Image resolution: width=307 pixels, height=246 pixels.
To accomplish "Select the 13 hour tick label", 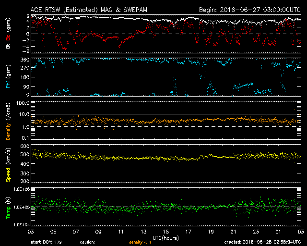I will (x=143, y=232).
